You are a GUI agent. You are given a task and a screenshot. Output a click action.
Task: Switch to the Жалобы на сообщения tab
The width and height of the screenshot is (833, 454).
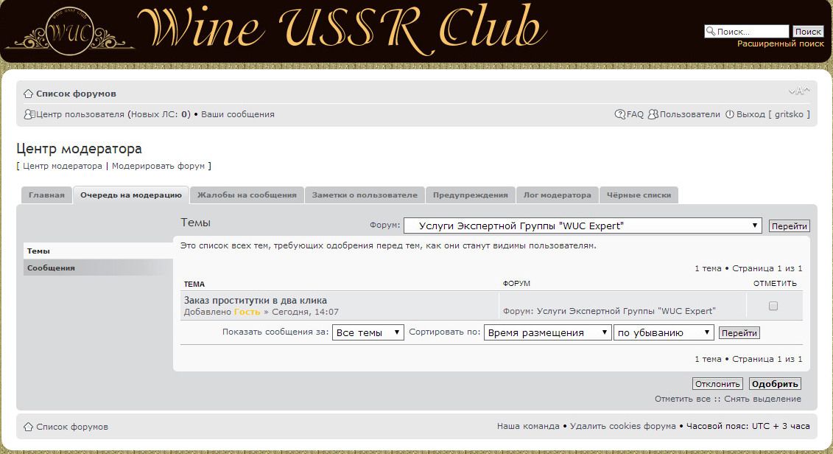click(x=247, y=195)
